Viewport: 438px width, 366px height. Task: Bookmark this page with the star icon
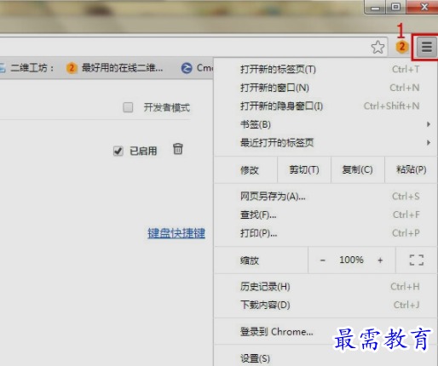(377, 47)
